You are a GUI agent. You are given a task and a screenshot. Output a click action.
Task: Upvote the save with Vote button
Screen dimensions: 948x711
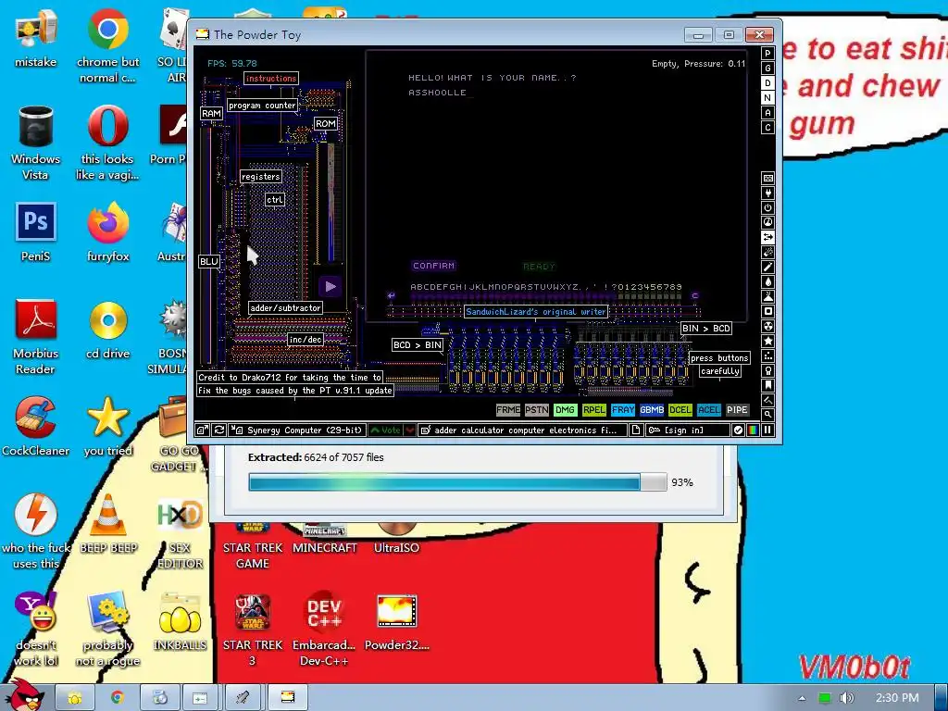(x=385, y=430)
